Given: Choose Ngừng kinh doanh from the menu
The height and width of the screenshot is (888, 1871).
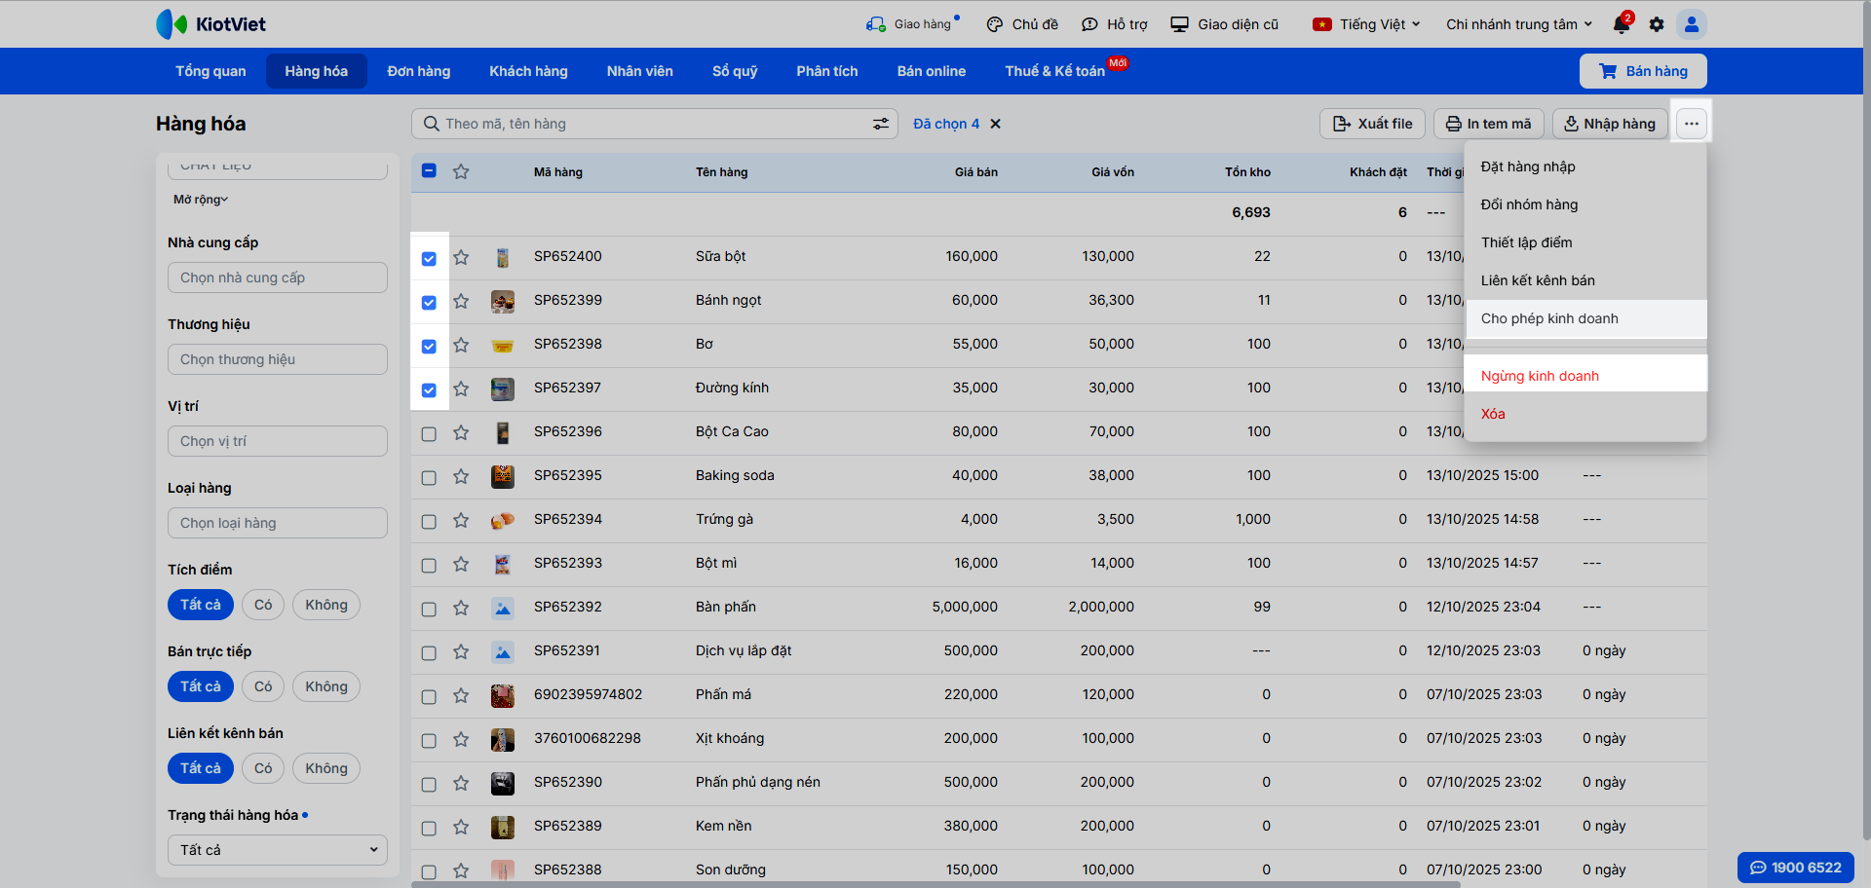Looking at the screenshot, I should pos(1585,376).
